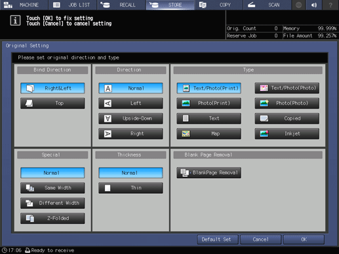The width and height of the screenshot is (339, 254).
Task: Click the Memory 99.999% value
Action: [327, 28]
